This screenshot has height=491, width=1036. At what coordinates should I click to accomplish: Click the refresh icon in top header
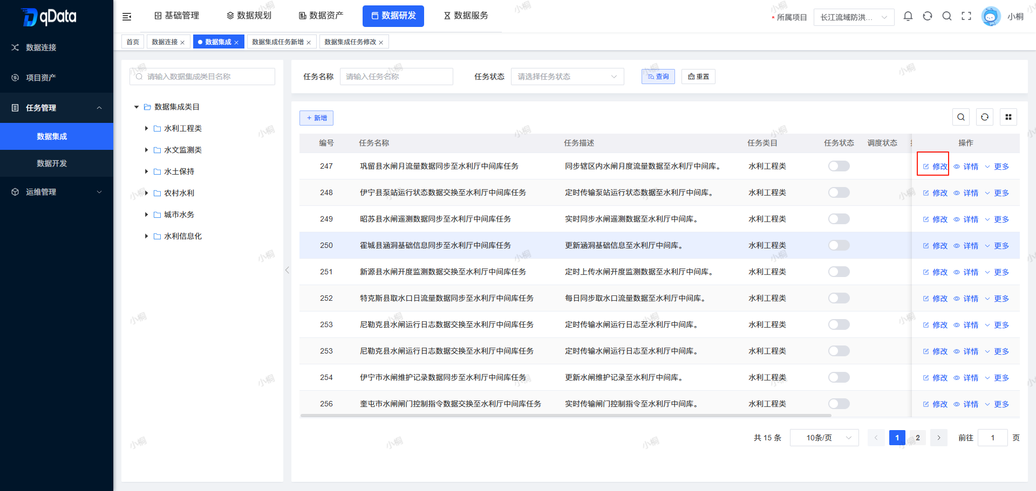click(928, 16)
